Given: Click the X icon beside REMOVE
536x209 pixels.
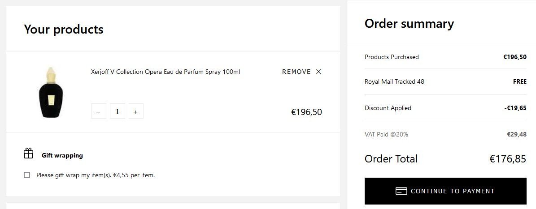Looking at the screenshot, I should click(318, 72).
